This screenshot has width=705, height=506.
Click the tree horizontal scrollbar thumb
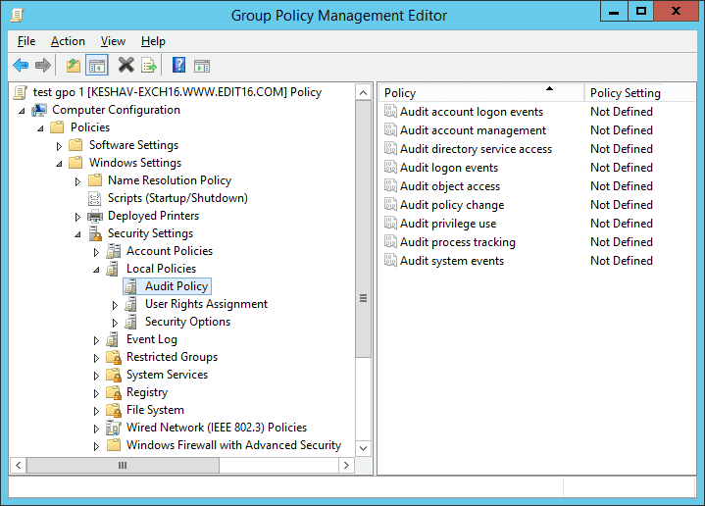123,465
